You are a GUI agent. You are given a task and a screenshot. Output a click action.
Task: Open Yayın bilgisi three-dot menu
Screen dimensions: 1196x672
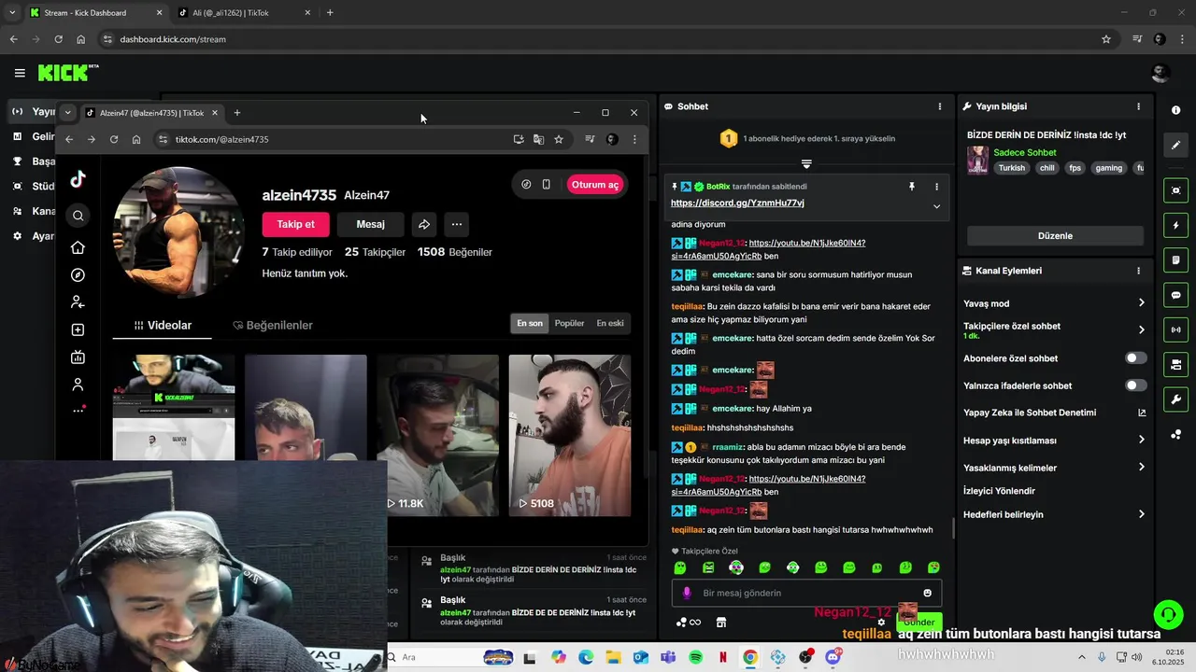[x=1138, y=106]
